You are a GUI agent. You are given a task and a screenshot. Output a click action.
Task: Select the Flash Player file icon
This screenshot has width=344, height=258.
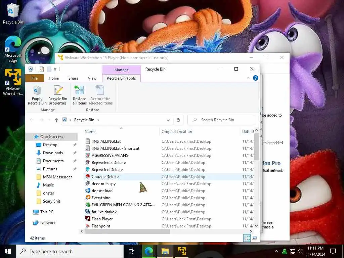point(88,219)
